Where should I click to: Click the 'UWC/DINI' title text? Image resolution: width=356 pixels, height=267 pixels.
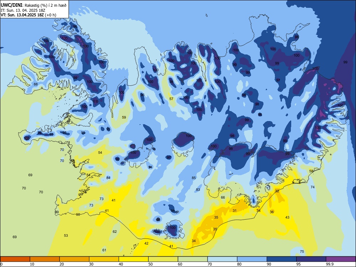(x=11, y=5)
